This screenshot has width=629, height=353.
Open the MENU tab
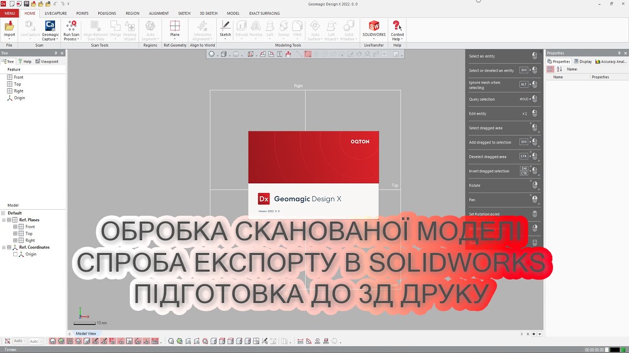(10, 13)
